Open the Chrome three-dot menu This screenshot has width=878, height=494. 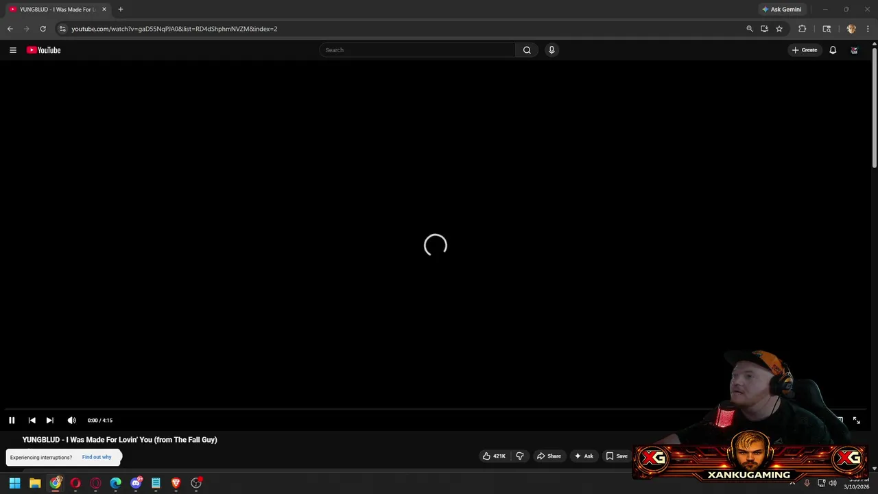pos(868,29)
